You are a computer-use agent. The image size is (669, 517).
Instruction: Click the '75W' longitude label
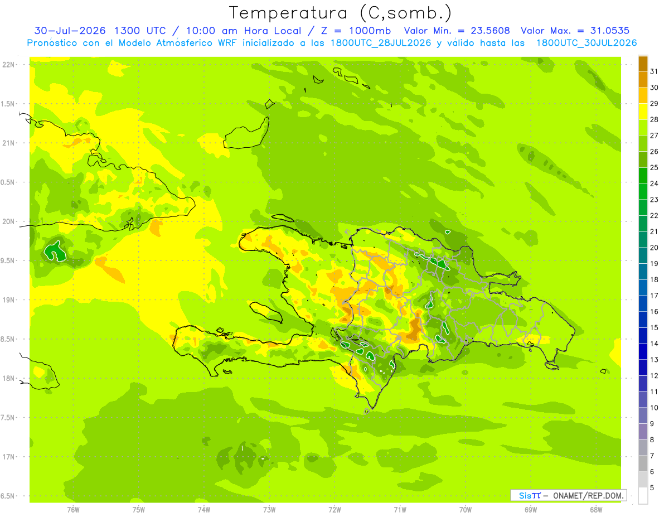139,510
